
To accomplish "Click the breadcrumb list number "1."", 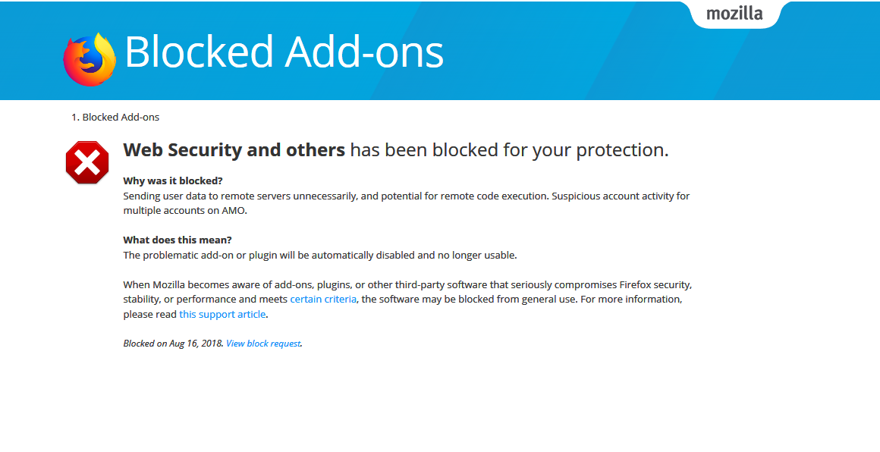I will point(75,118).
